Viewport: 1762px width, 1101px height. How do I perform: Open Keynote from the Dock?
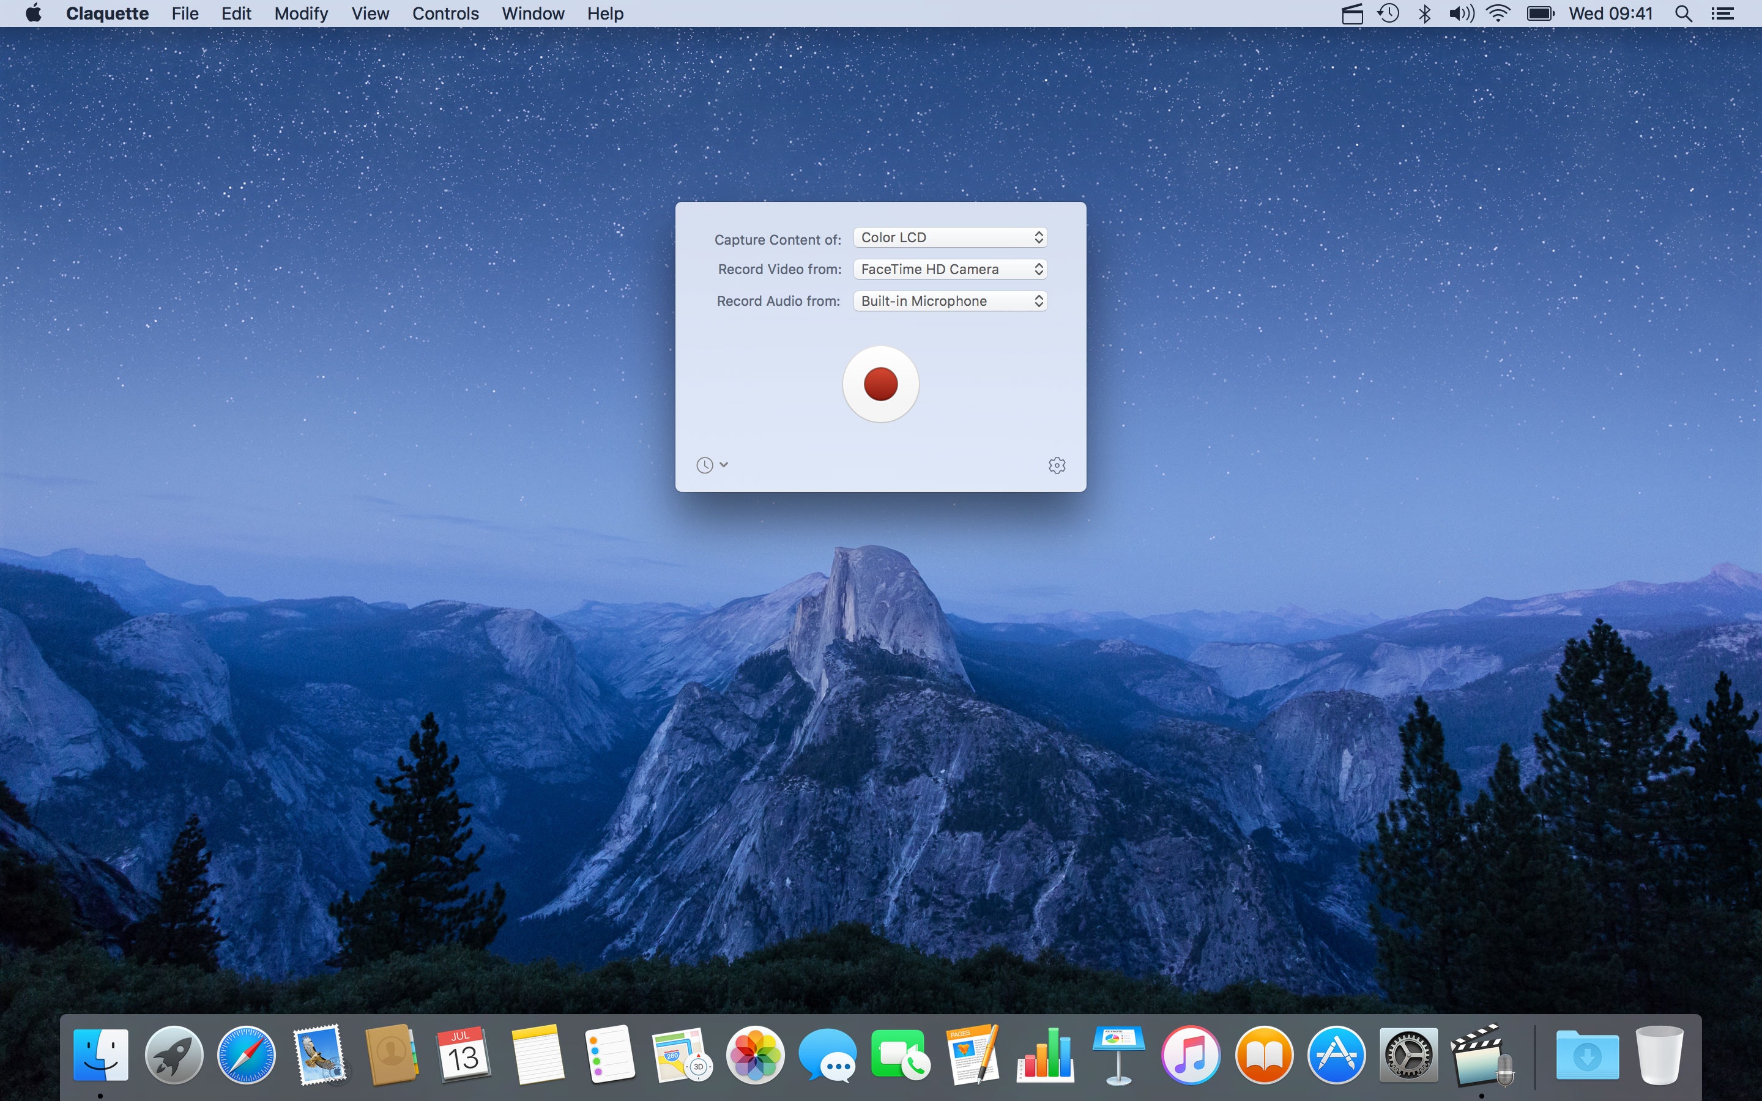pyautogui.click(x=1118, y=1055)
